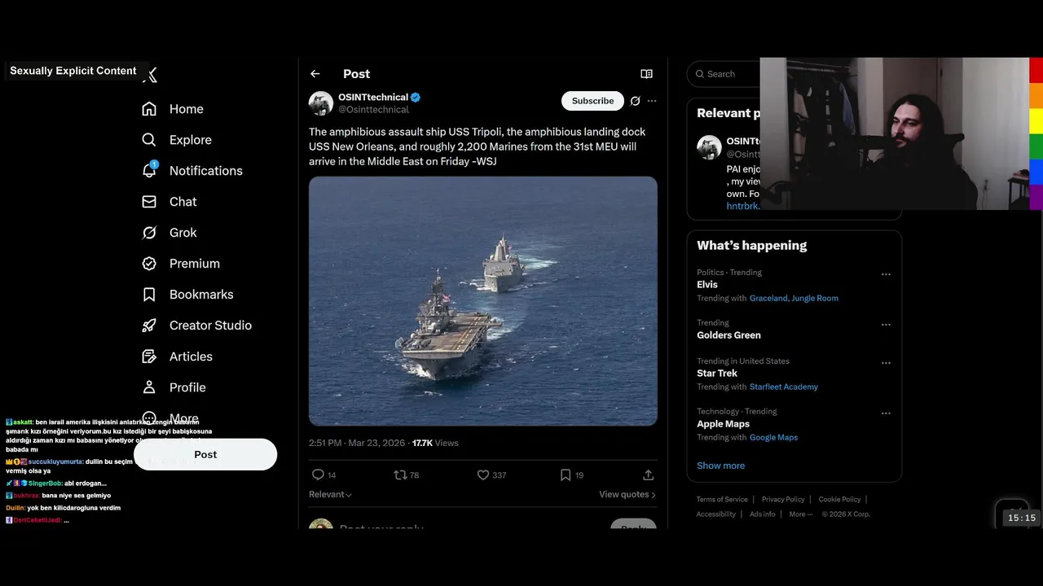
Task: Open OSINTtechnical's profile avatar on the post
Action: [321, 103]
